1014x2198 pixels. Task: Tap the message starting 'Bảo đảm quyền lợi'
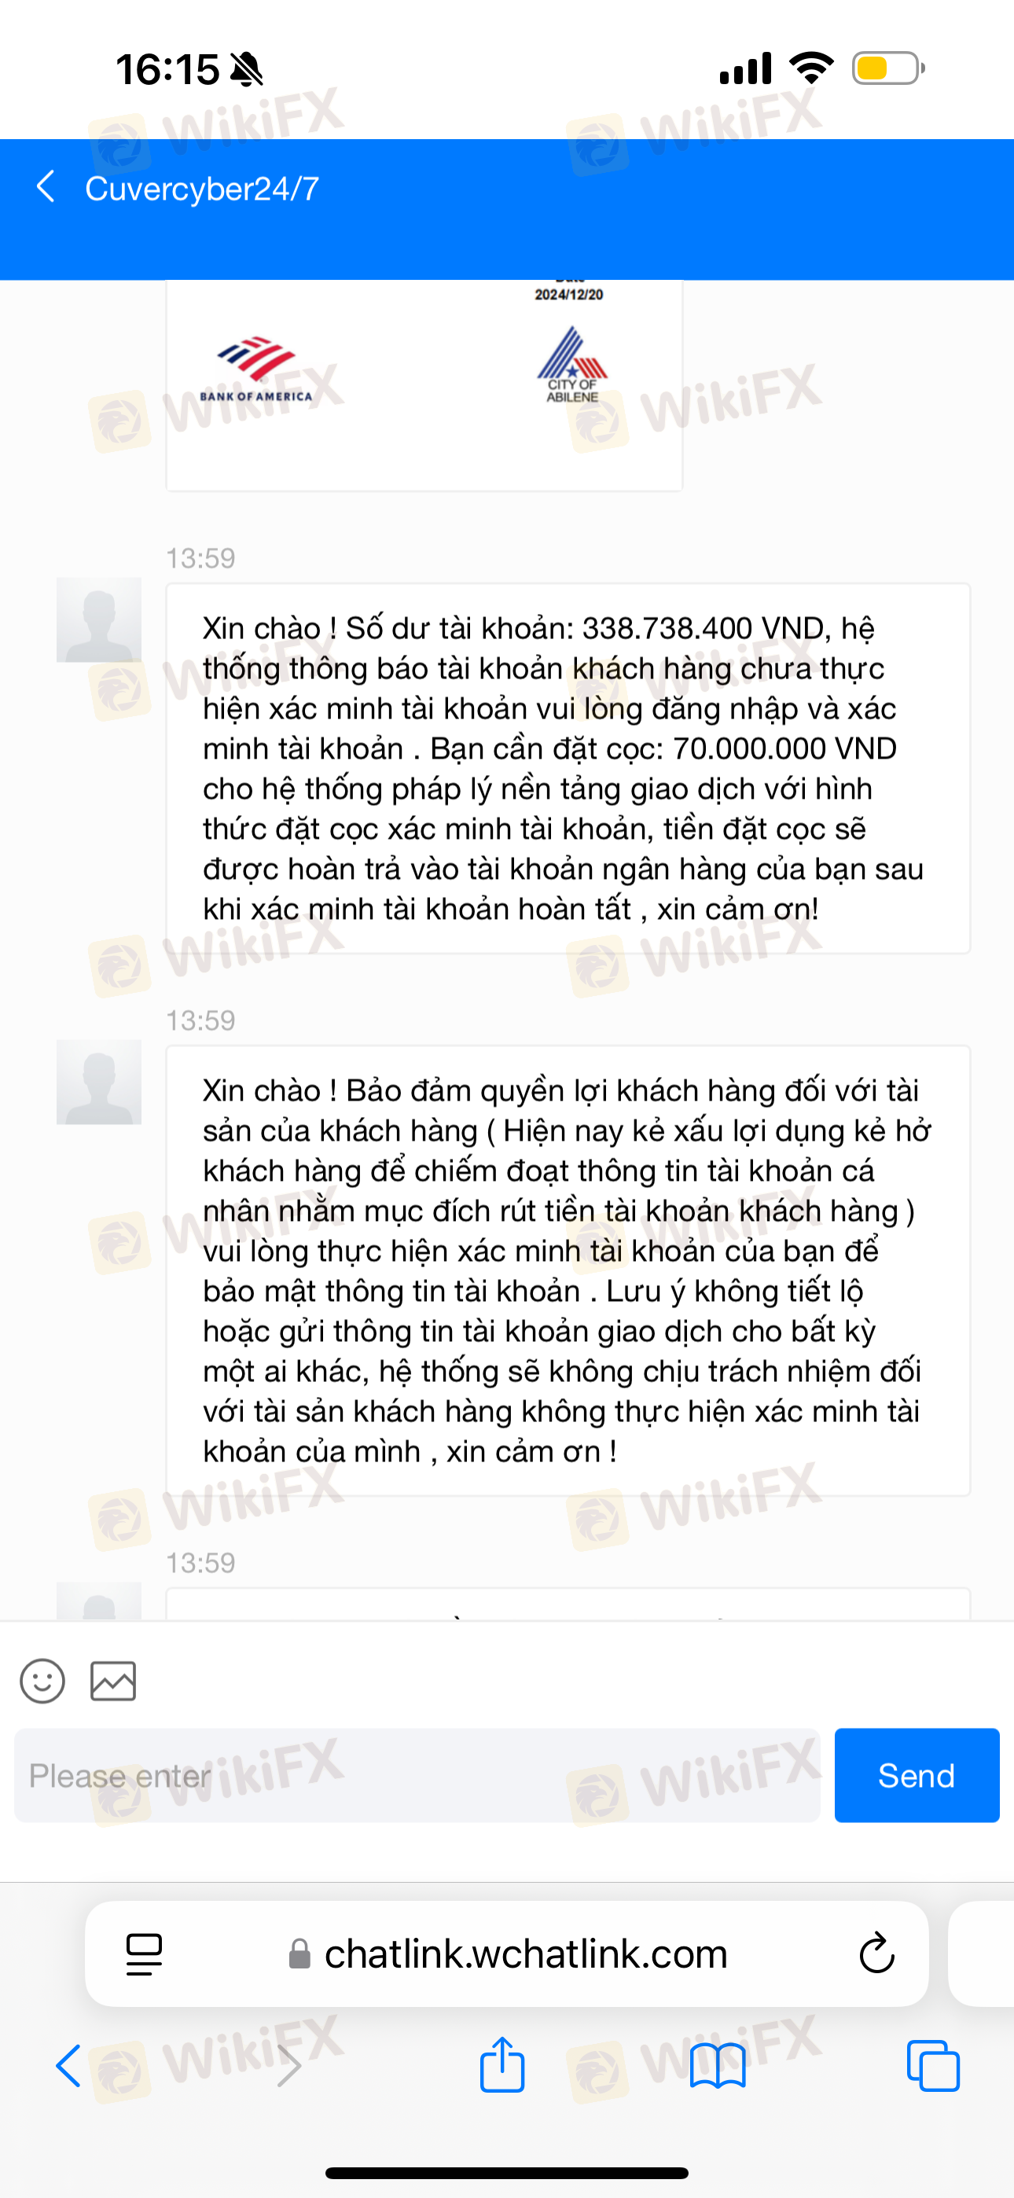568,1270
